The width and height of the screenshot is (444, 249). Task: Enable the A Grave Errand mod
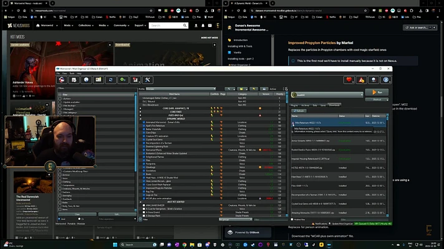point(144,212)
